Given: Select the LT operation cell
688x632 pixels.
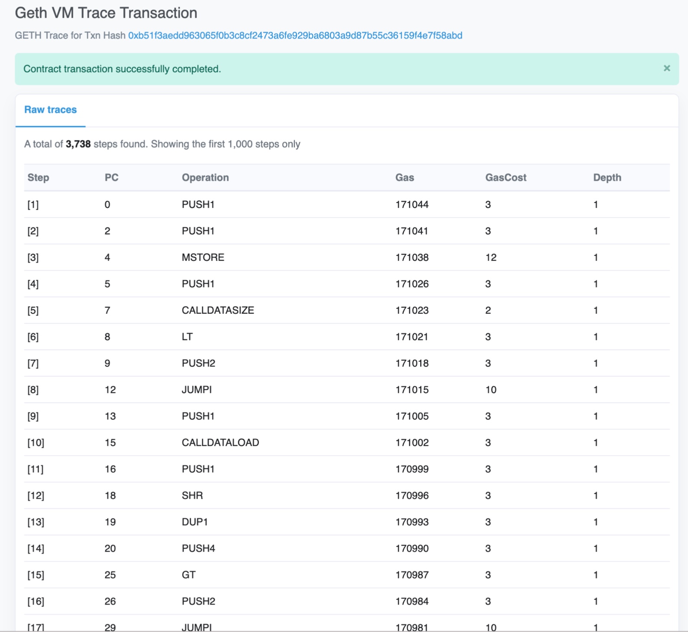Looking at the screenshot, I should [187, 337].
